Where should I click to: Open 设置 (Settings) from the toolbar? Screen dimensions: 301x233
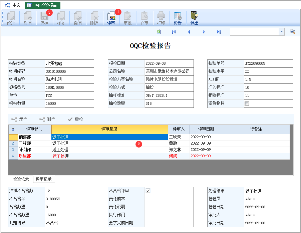pyautogui.click(x=178, y=18)
